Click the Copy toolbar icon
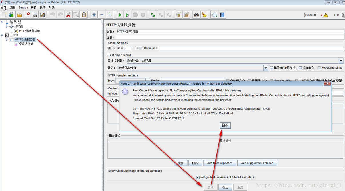Image resolution: width=345 pixels, height=191 pixels. pos(76,15)
